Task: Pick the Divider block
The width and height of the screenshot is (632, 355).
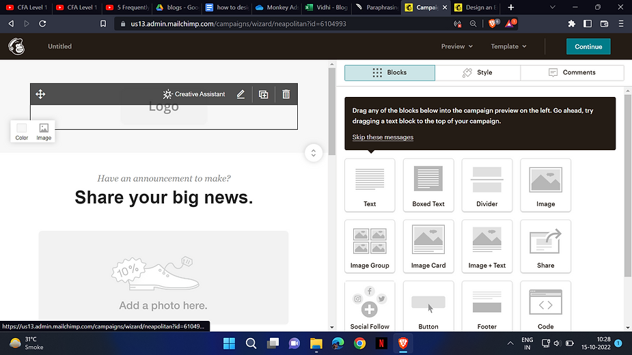Action: tap(487, 184)
